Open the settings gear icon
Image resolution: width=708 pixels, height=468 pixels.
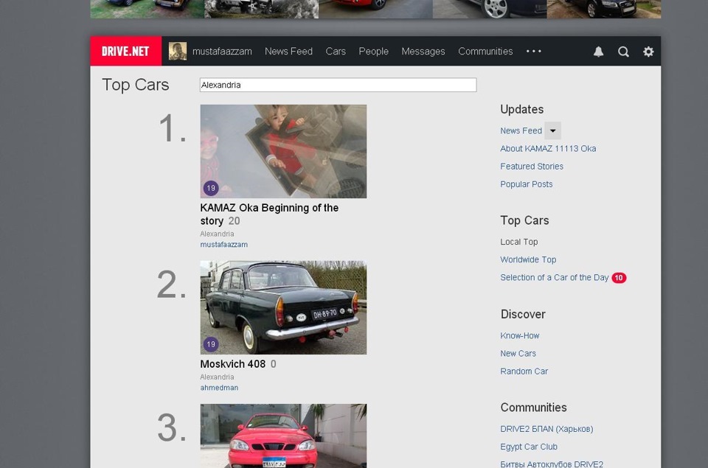click(648, 51)
